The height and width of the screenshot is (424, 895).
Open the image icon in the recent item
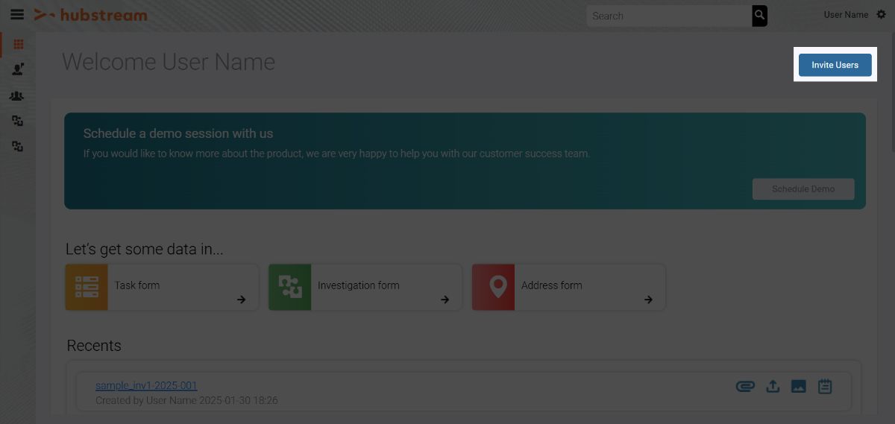798,386
